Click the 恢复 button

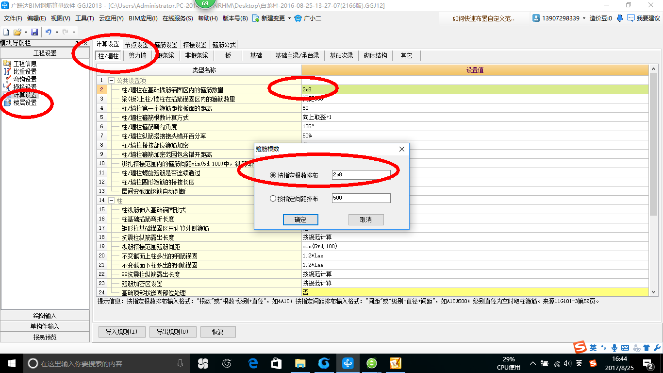218,332
